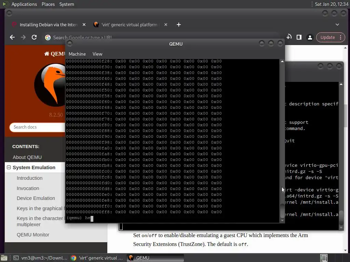350x262 pixels.
Task: Reload the page with the refresh icon
Action: (x=34, y=38)
